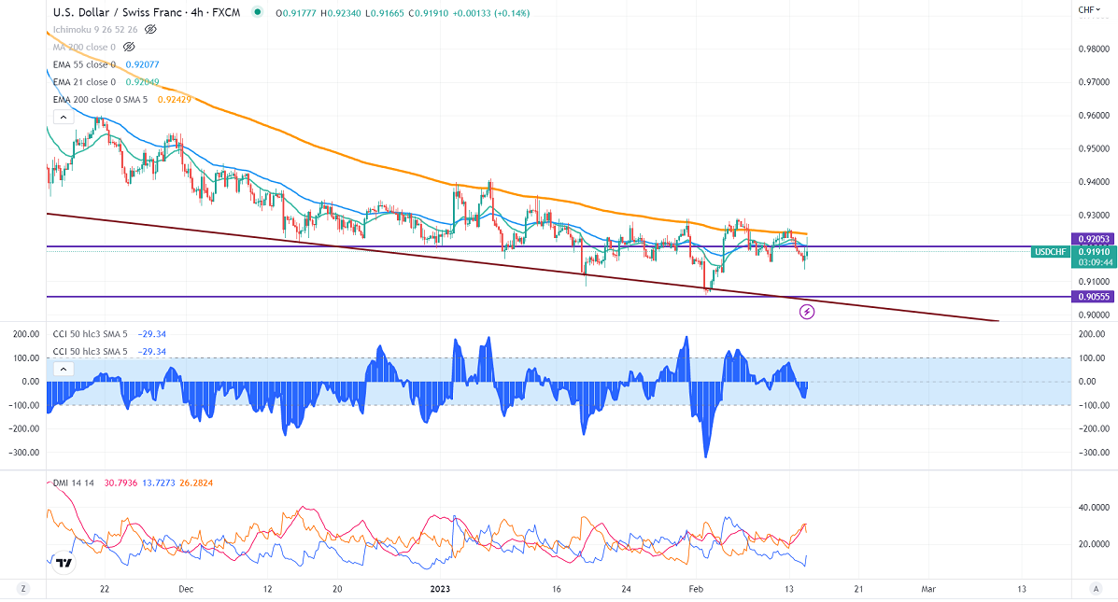The image size is (1118, 602).
Task: Open the timezone Z button
Action: click(x=23, y=589)
